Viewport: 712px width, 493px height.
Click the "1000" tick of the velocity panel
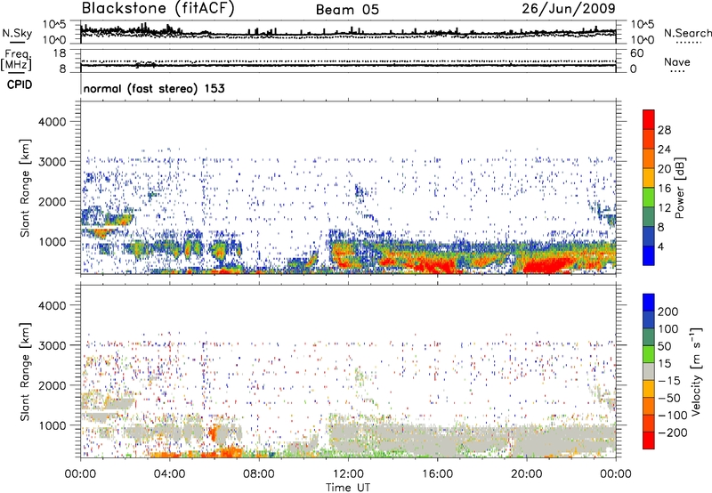[x=52, y=425]
